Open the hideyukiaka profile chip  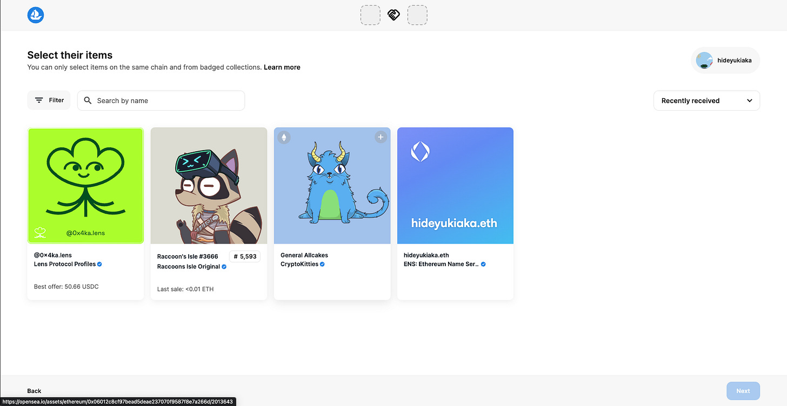click(725, 60)
